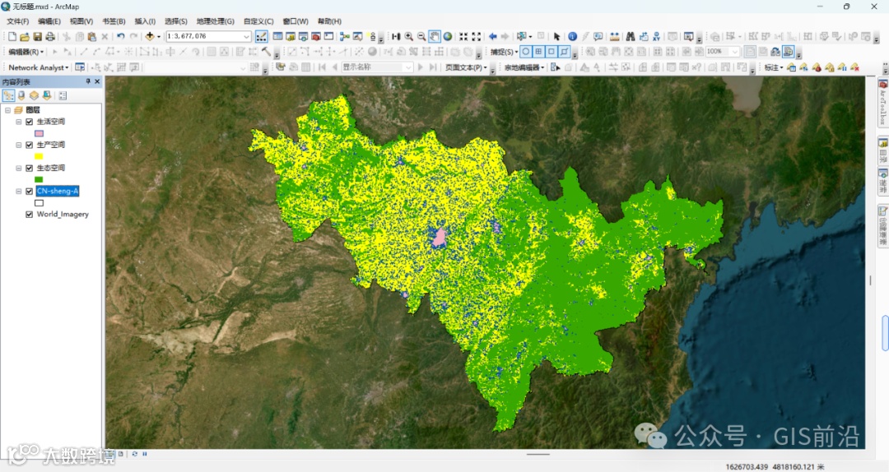Open the map scale dropdown
The width and height of the screenshot is (889, 472).
[247, 36]
